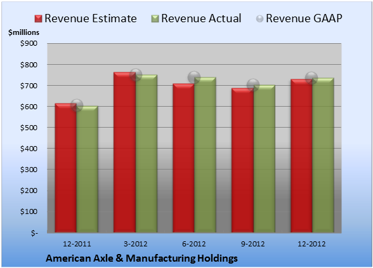The width and height of the screenshot is (373, 268).
Task: Click the $300 axis value
Action: click(29, 170)
